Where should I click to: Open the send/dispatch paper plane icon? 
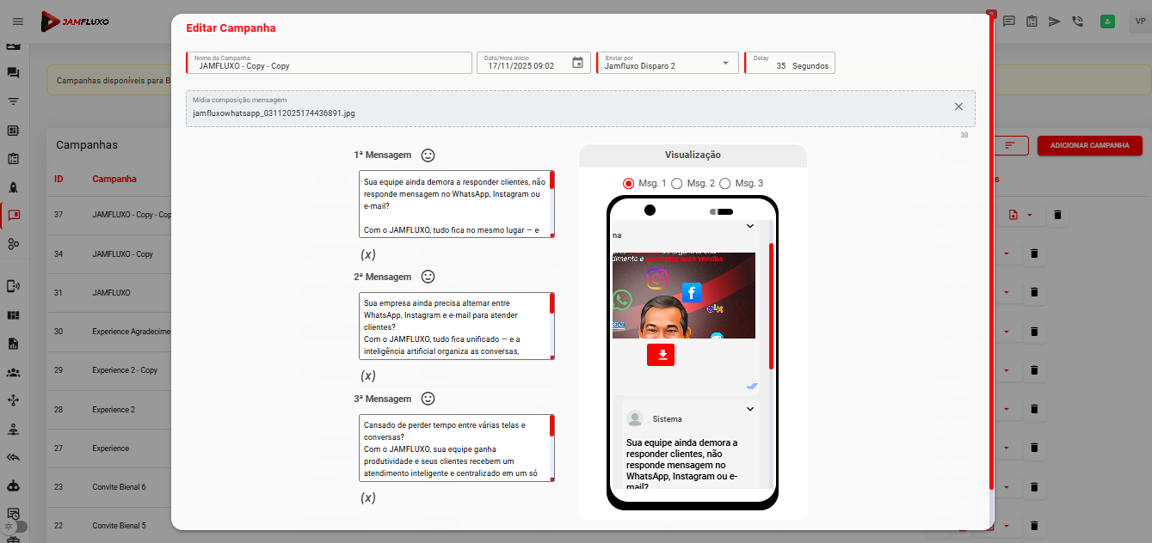coord(1055,21)
